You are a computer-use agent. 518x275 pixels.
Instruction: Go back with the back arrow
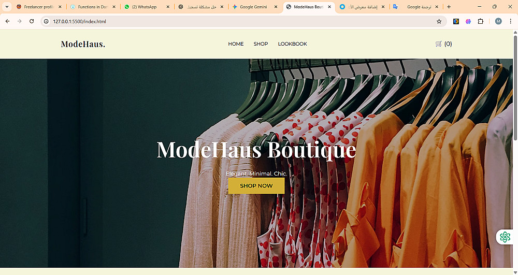click(8, 21)
